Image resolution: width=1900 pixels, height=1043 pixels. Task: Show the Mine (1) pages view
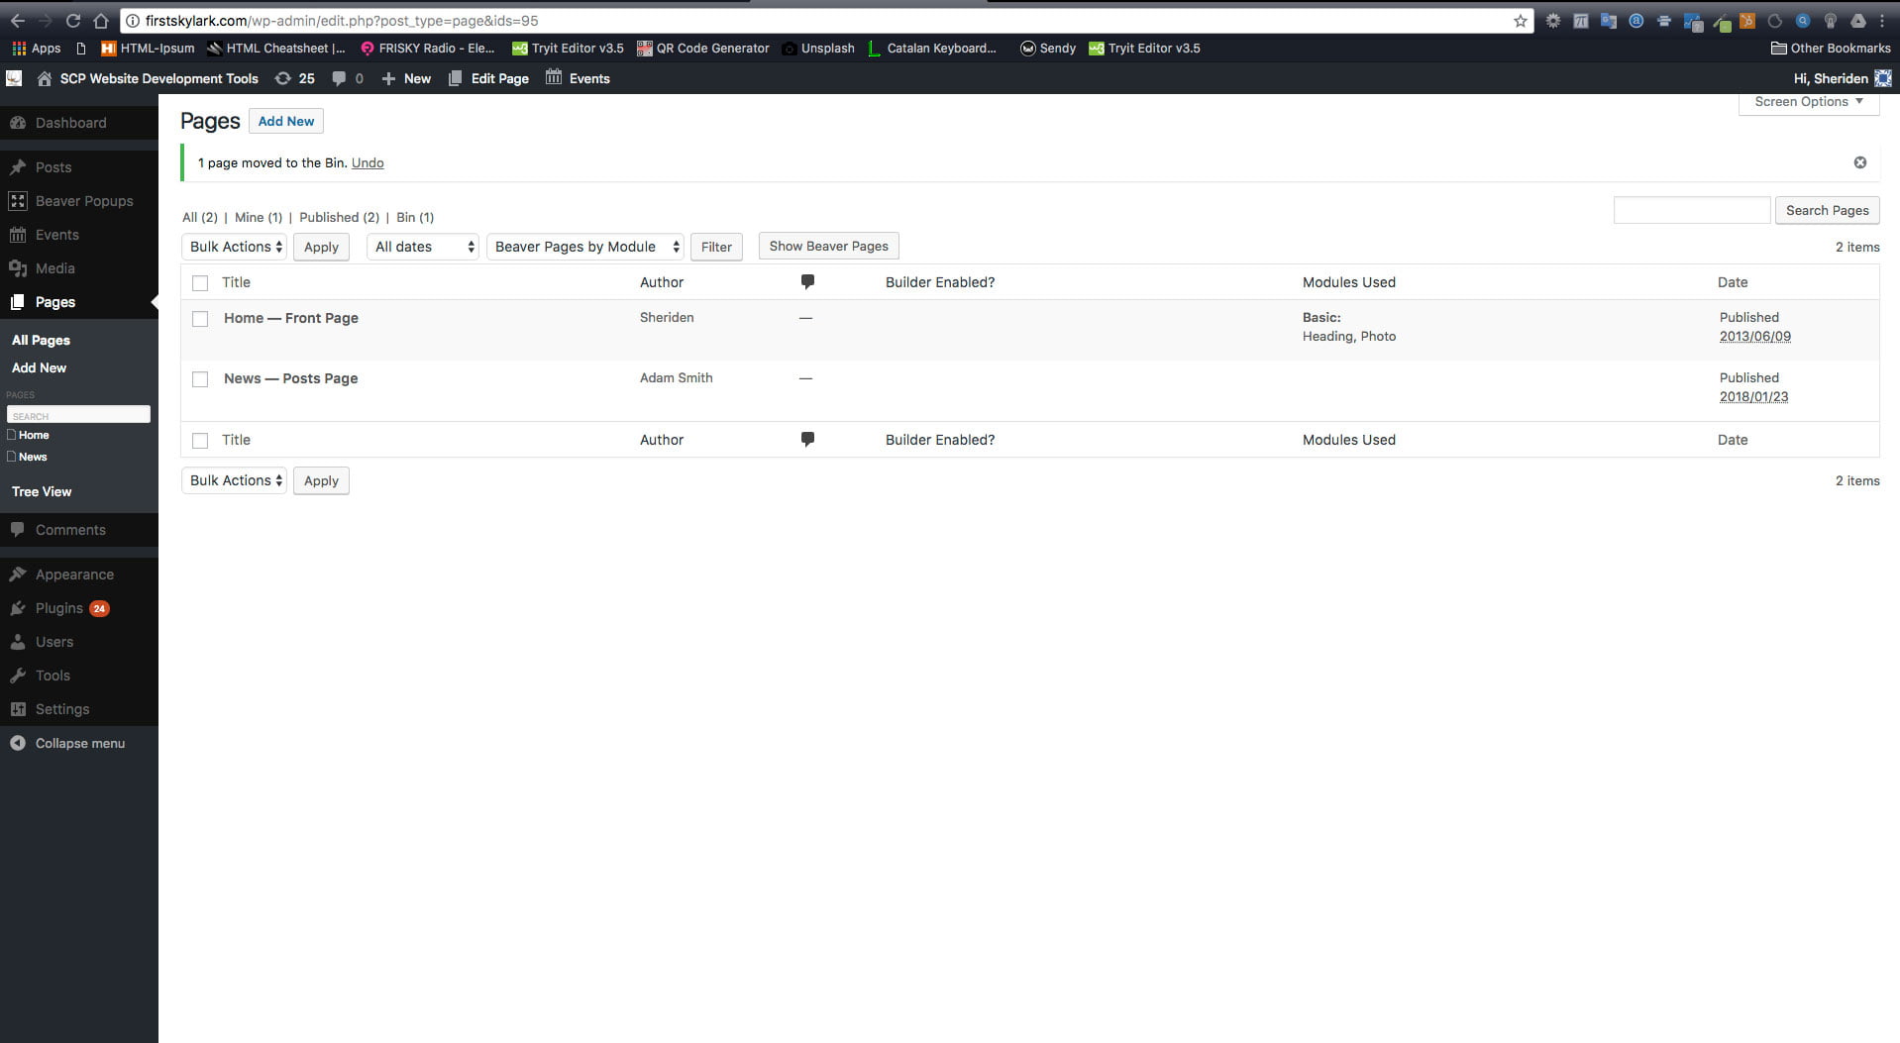click(x=259, y=217)
